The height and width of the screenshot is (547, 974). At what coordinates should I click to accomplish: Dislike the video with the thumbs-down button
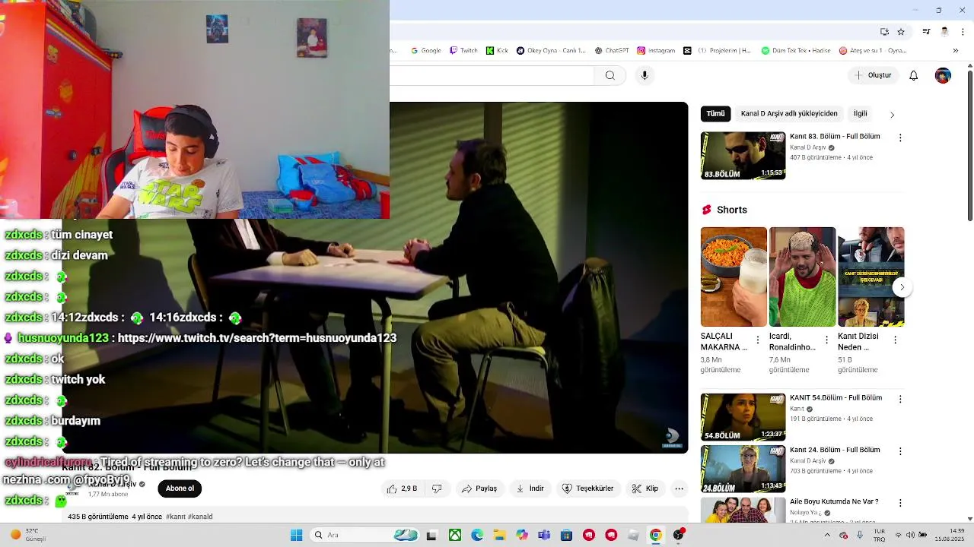[437, 489]
